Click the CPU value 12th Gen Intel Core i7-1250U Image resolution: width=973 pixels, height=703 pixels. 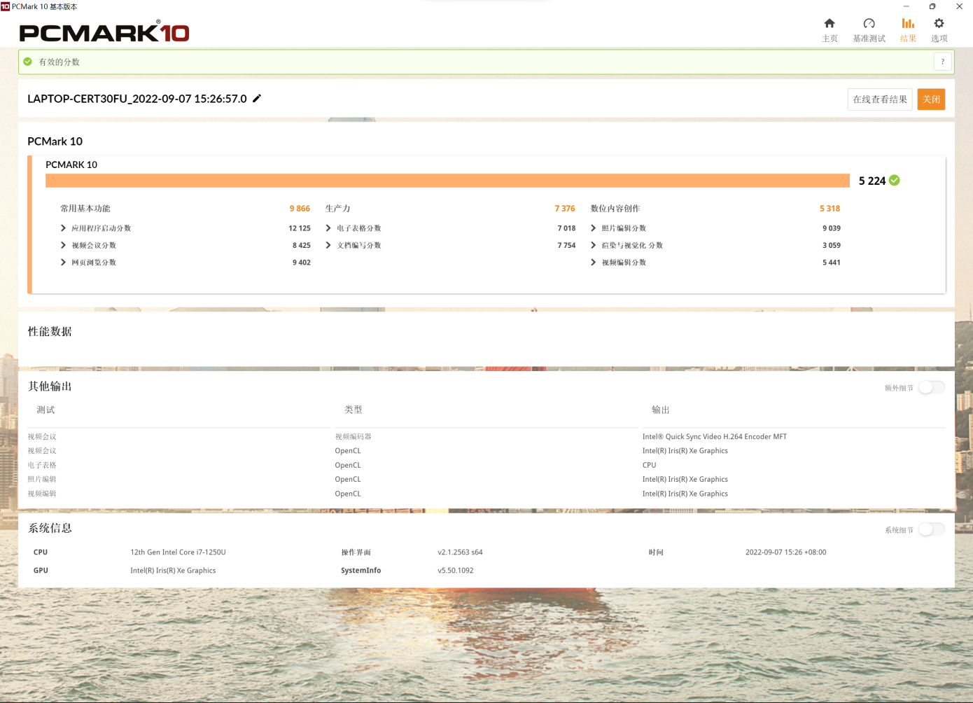point(178,552)
